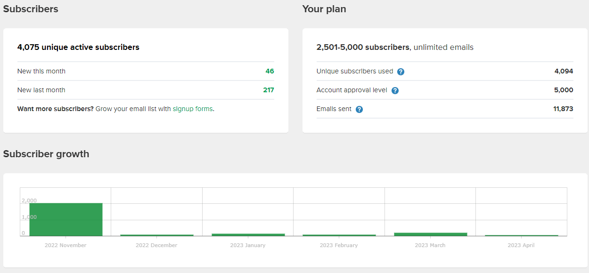The image size is (589, 273).
Task: Select the 2023 April growth bar
Action: 522,235
